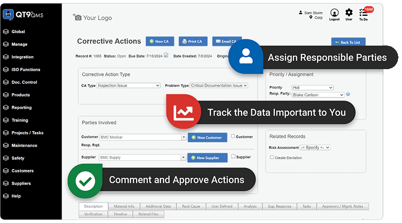
Task: Click the Date Created 7/8/2024 value
Action: click(205, 56)
